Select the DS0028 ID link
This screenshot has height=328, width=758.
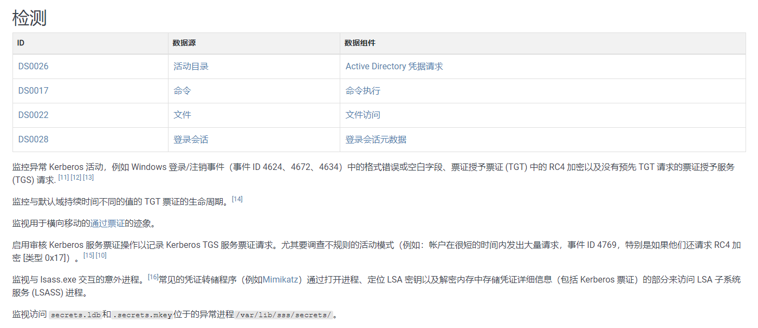tap(33, 140)
